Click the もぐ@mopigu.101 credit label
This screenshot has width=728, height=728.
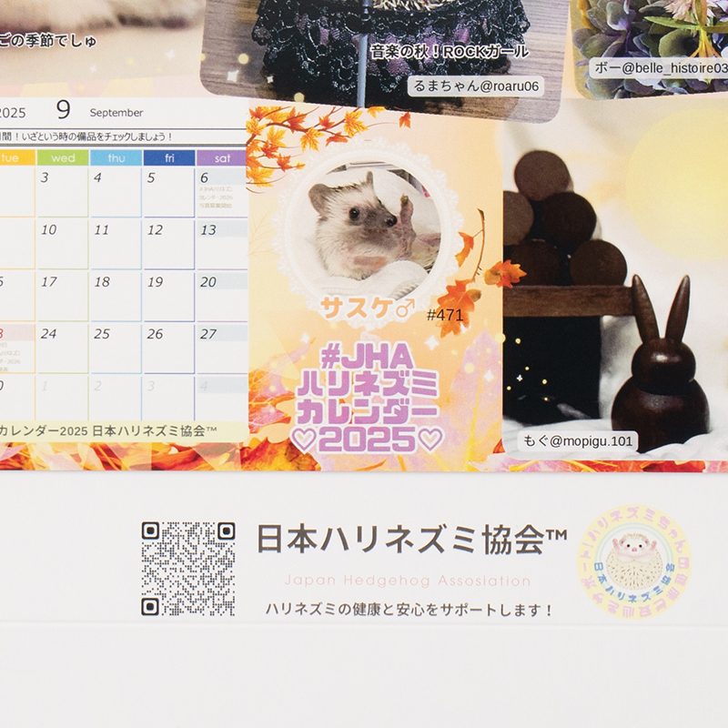(578, 441)
